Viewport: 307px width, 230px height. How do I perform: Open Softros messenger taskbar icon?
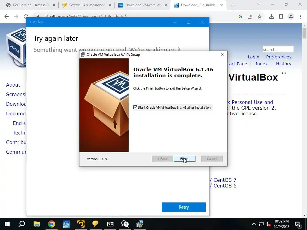[x=96, y=224]
